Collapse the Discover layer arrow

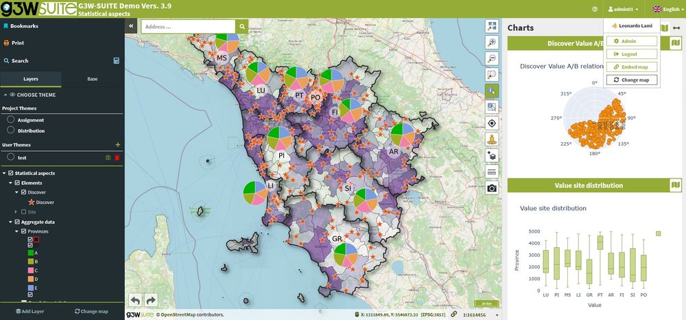tap(17, 192)
